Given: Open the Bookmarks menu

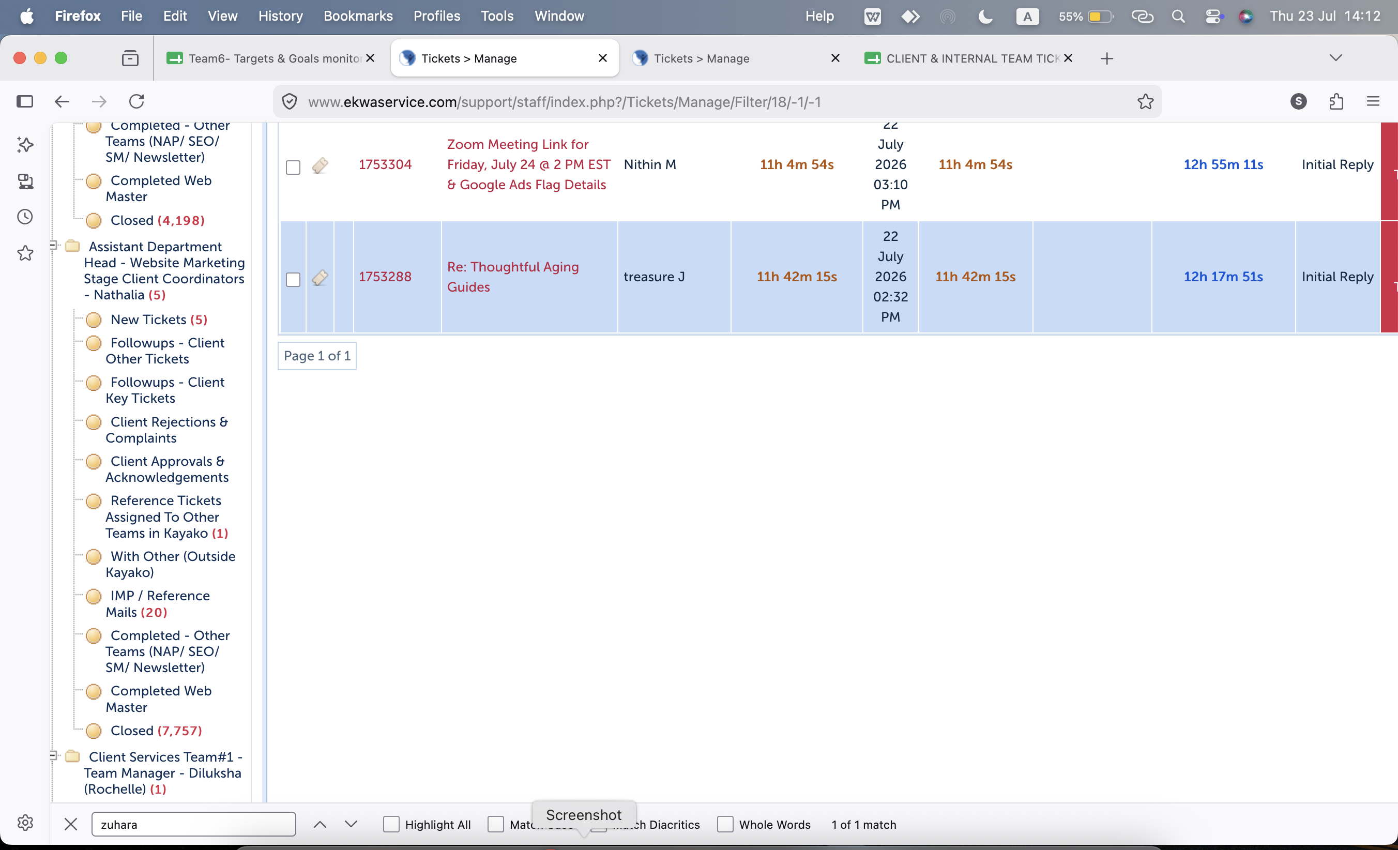Looking at the screenshot, I should 358,16.
